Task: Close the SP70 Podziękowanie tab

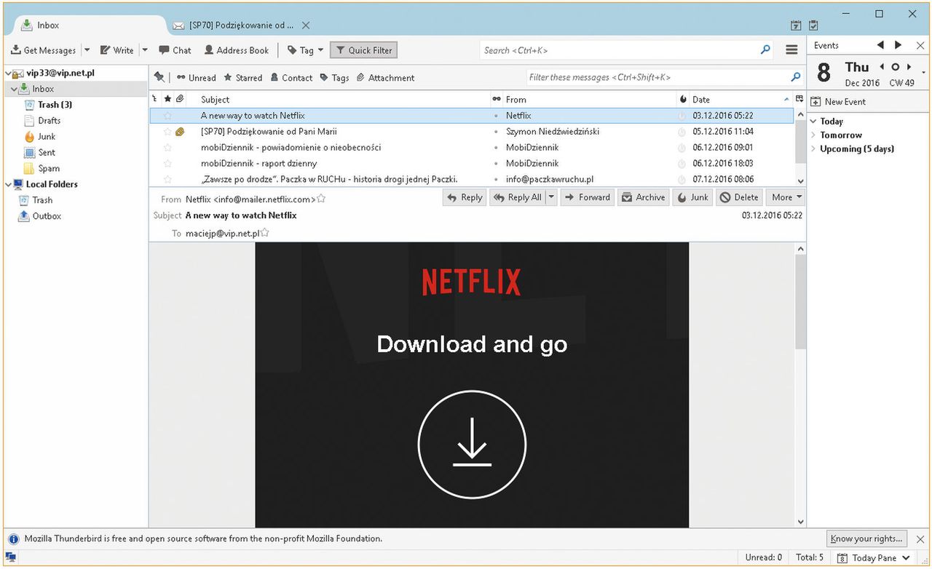Action: [306, 25]
